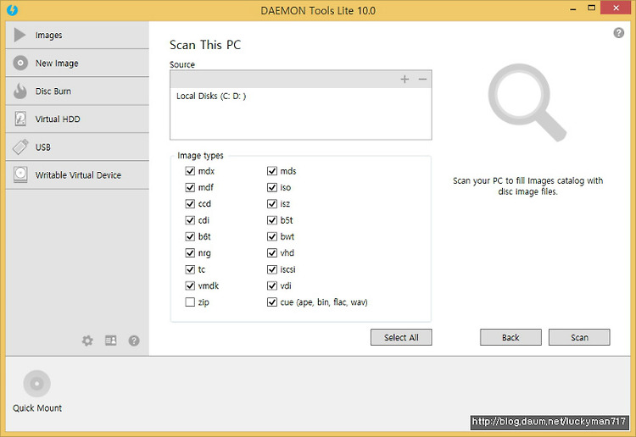Click the New Image disc icon
Viewport: 636px width, 437px height.
pos(20,64)
